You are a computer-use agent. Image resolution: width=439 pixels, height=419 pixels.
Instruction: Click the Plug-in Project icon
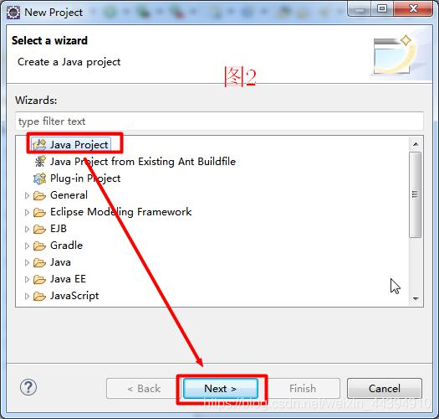click(x=40, y=178)
